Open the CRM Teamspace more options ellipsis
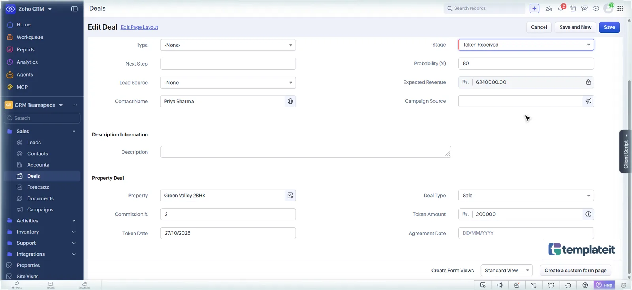Image resolution: width=632 pixels, height=290 pixels. 75,105
